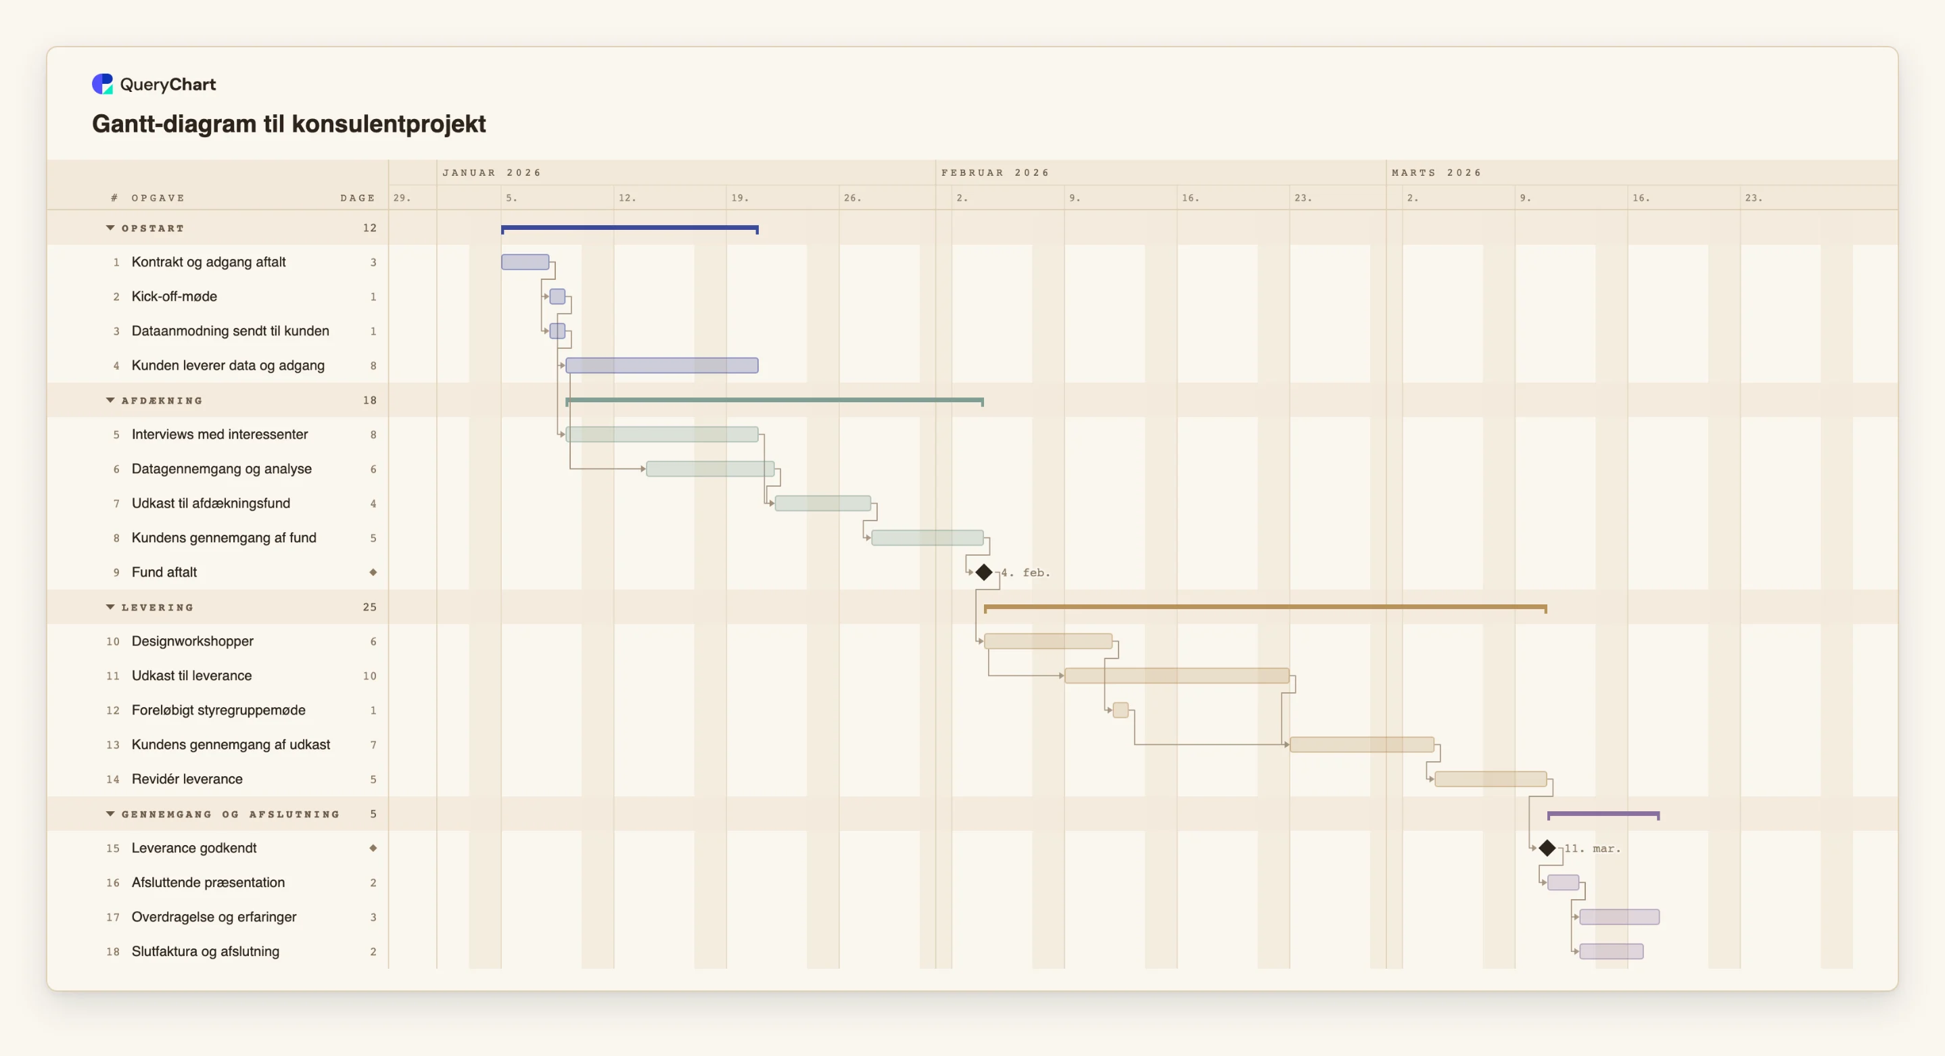Image resolution: width=1945 pixels, height=1056 pixels.
Task: Select the Revidér leverance task name
Action: [x=187, y=779]
